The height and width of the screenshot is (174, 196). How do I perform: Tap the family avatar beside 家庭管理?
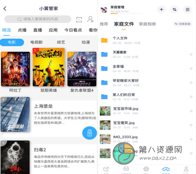(x=104, y=10)
